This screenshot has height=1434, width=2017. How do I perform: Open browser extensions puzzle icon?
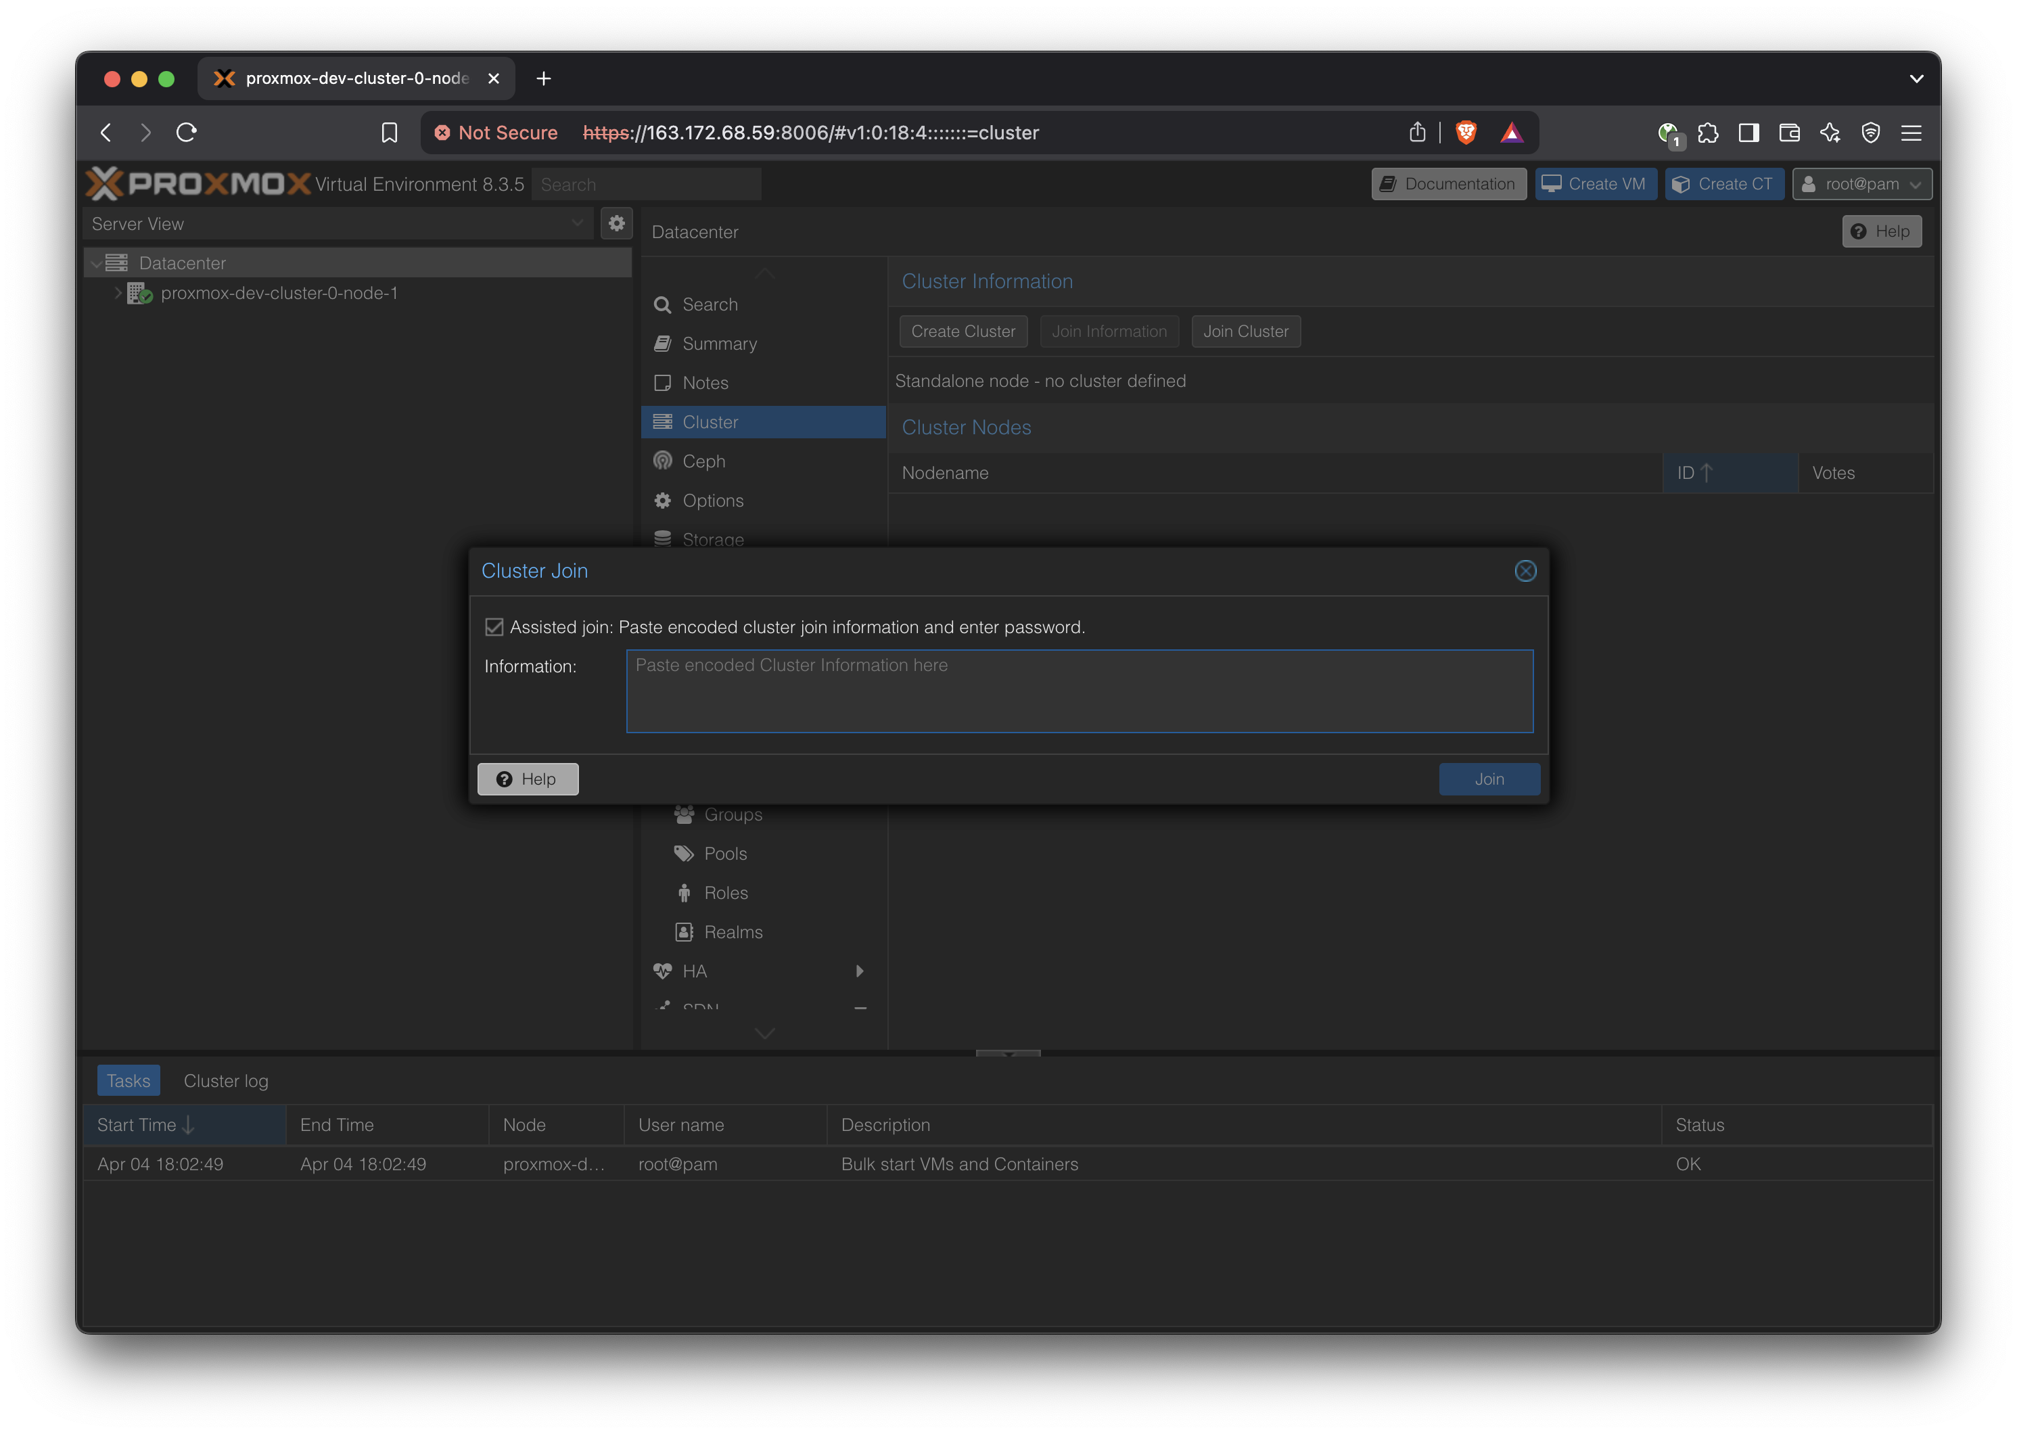[1708, 133]
